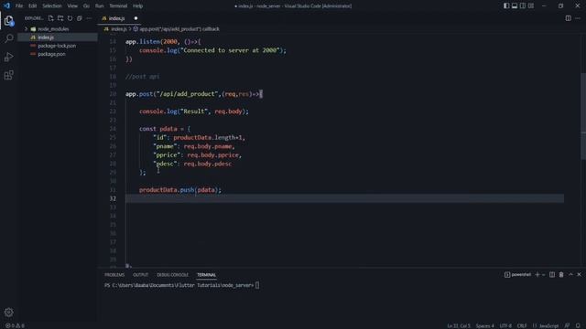Open the terminal launch profile dropdown arrow
Viewport: 586px width, 329px height.
543,274
